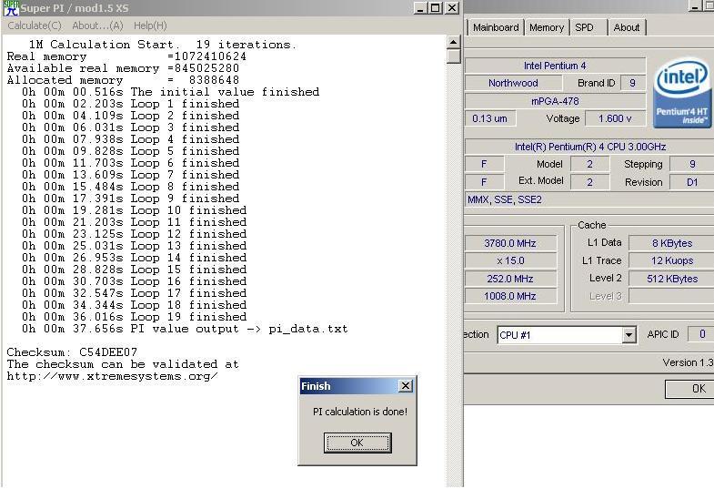Open the About...(A) menu in Super PI
The width and height of the screenshot is (714, 489).
point(97,25)
